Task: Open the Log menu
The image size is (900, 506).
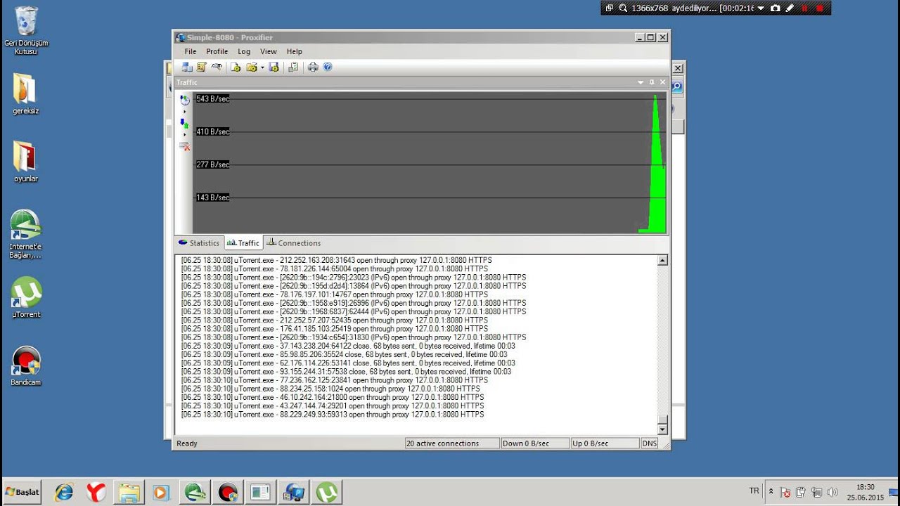Action: pos(244,51)
